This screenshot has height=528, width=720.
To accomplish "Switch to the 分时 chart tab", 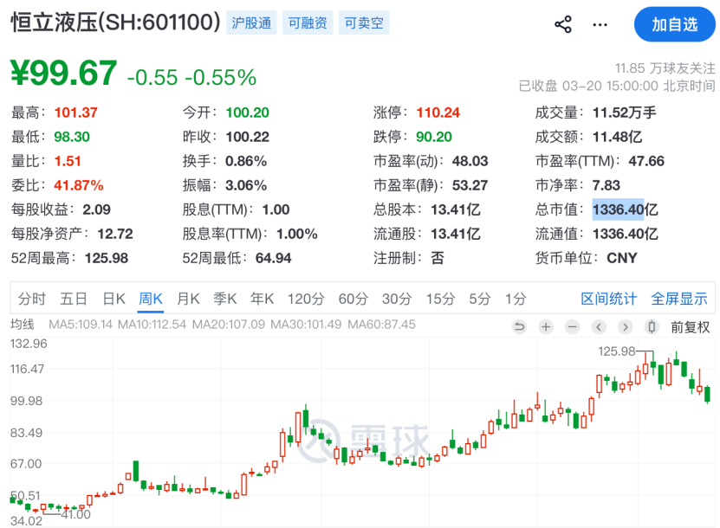I will [x=32, y=299].
